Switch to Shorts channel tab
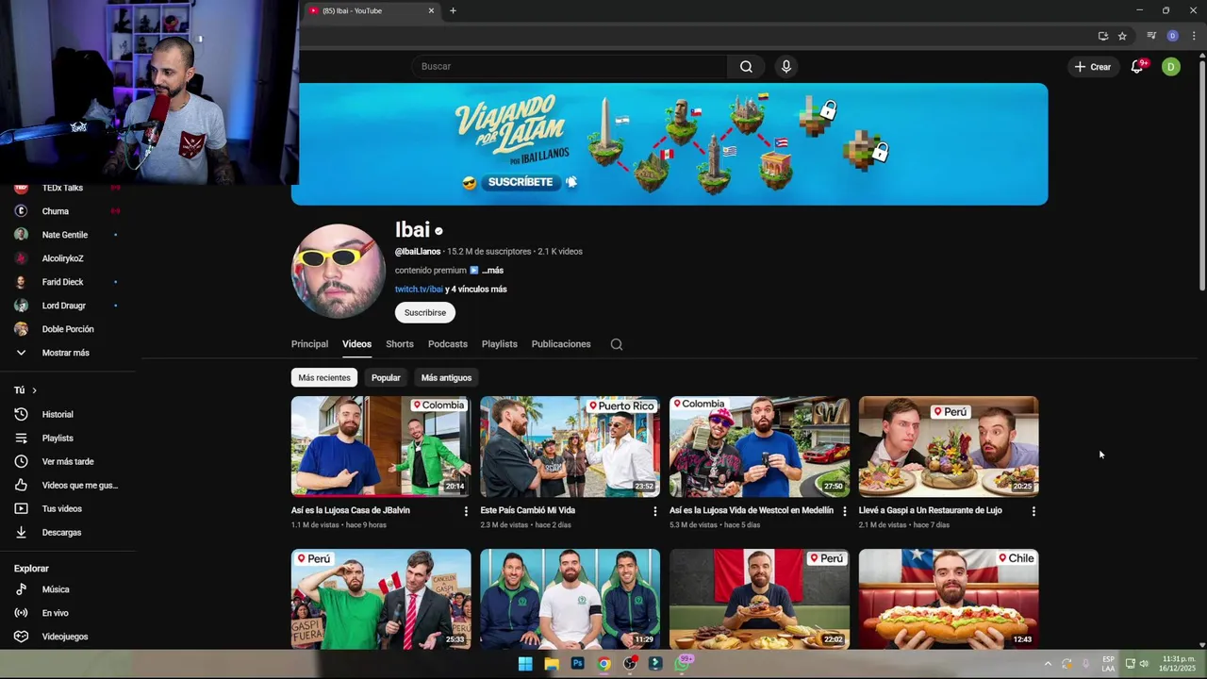The width and height of the screenshot is (1207, 679). [400, 344]
